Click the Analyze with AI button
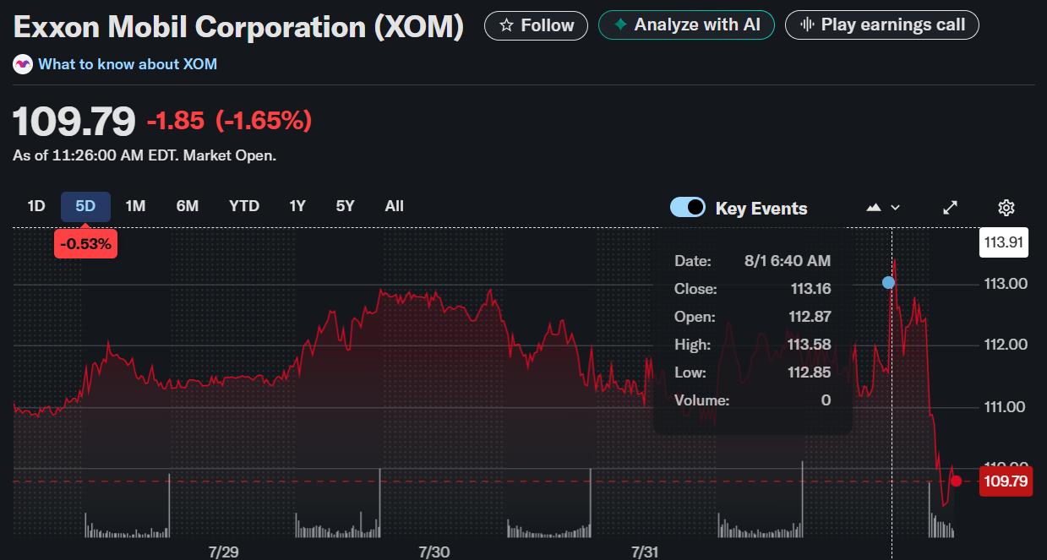1047x560 pixels. pos(686,24)
